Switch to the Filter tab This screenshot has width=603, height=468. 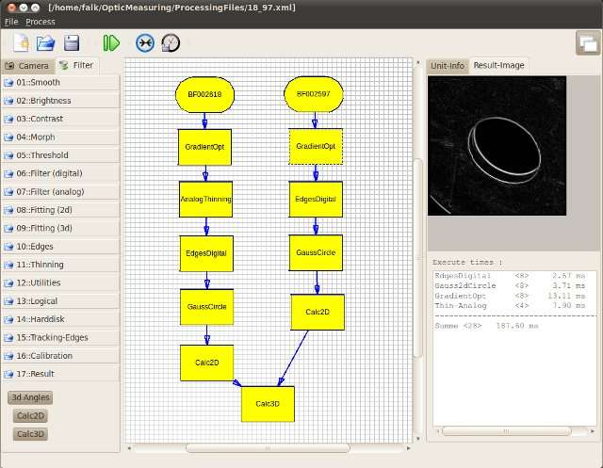coord(77,65)
